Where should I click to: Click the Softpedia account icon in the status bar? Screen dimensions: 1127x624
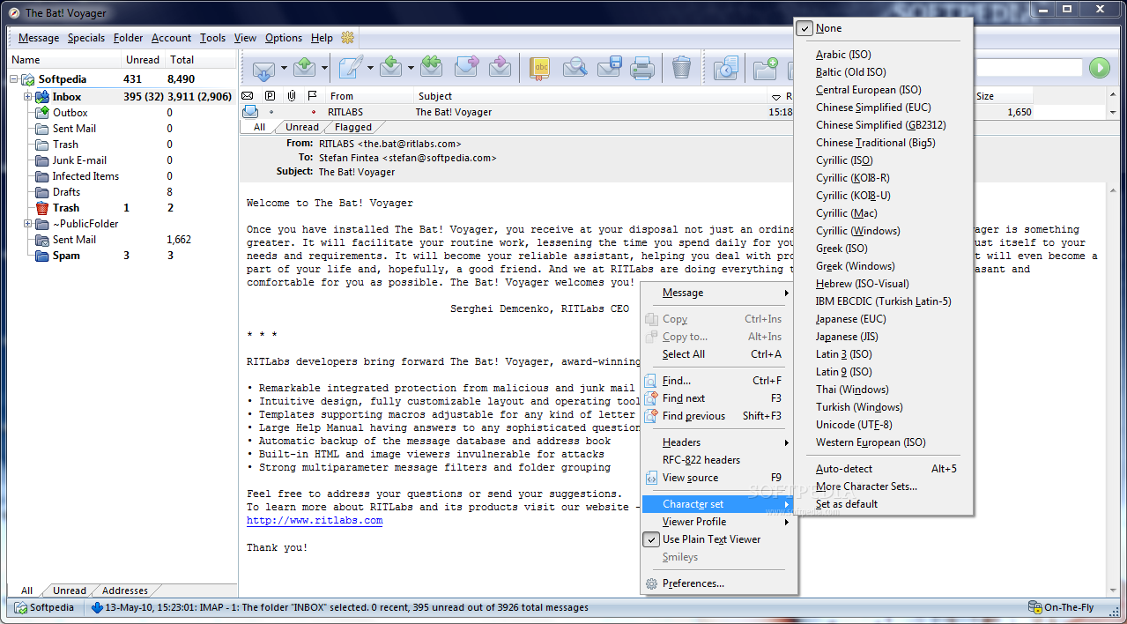[x=19, y=607]
